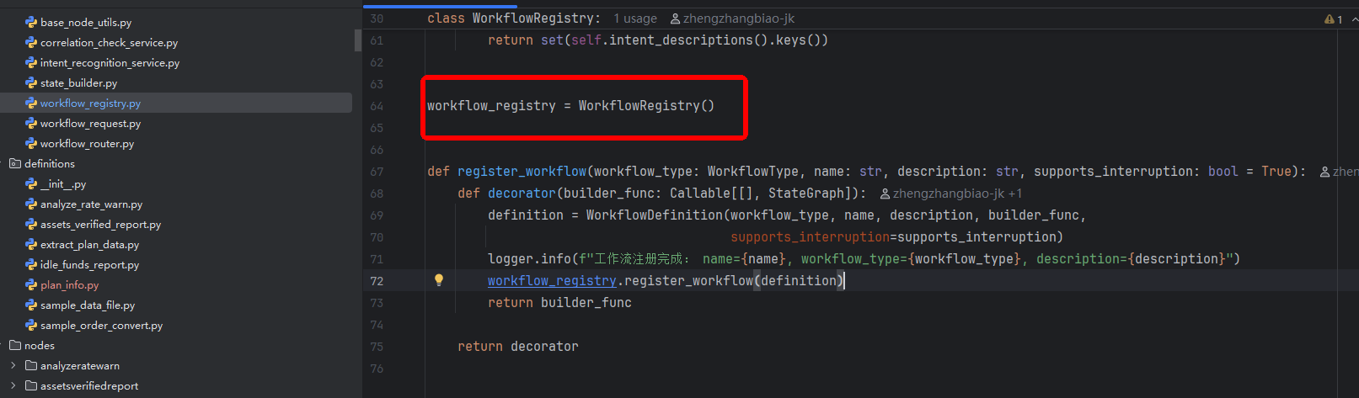Click register_workflow function name on line 67
The height and width of the screenshot is (398, 1359).
tap(522, 172)
